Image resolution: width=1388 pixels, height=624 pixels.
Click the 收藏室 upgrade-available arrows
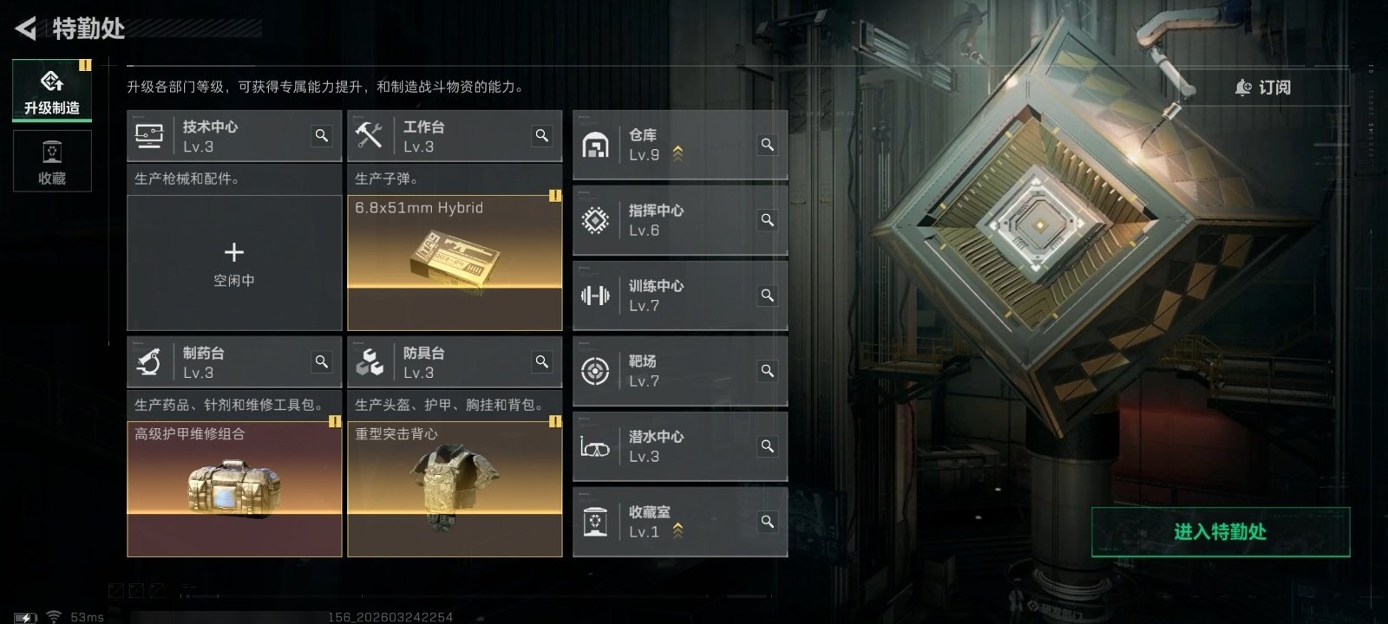point(678,531)
